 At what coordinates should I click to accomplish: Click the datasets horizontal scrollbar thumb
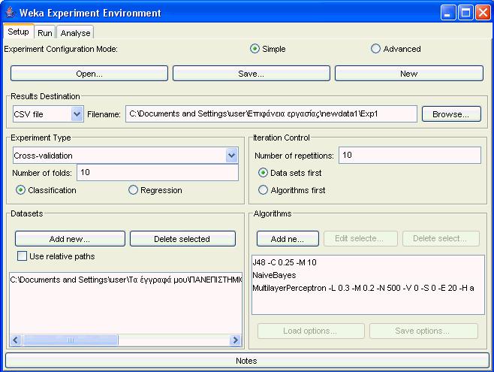click(71, 340)
